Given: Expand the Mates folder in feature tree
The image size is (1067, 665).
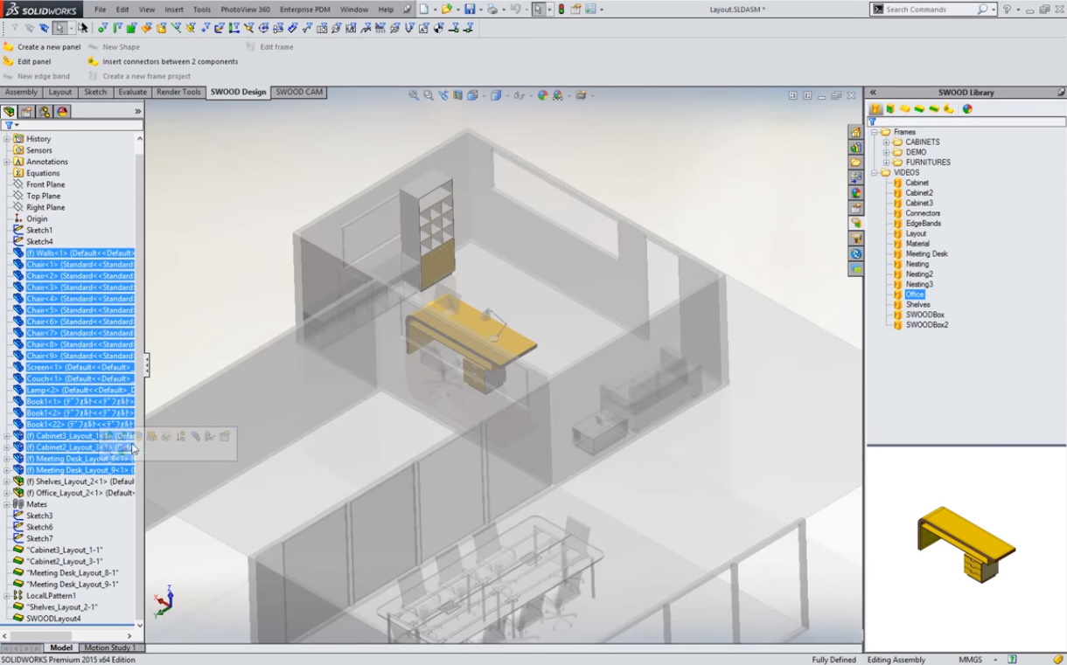Looking at the screenshot, I should click(x=7, y=504).
